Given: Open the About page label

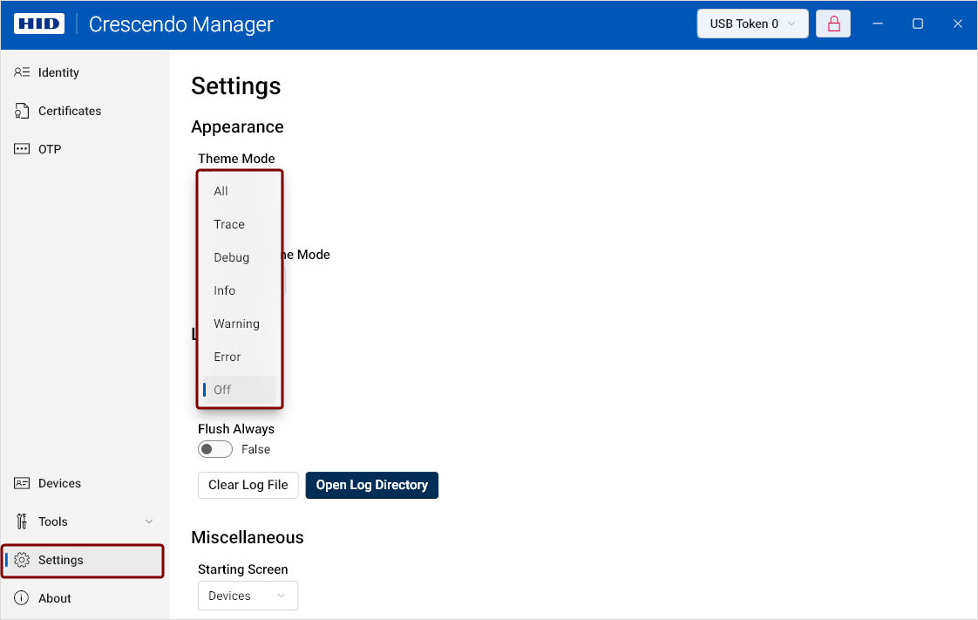Looking at the screenshot, I should click(x=55, y=598).
